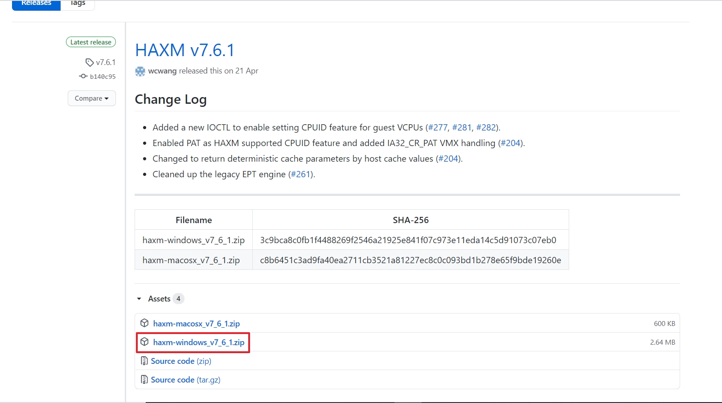Viewport: 722px width, 403px height.
Task: Open the Compare dropdown
Action: click(92, 98)
